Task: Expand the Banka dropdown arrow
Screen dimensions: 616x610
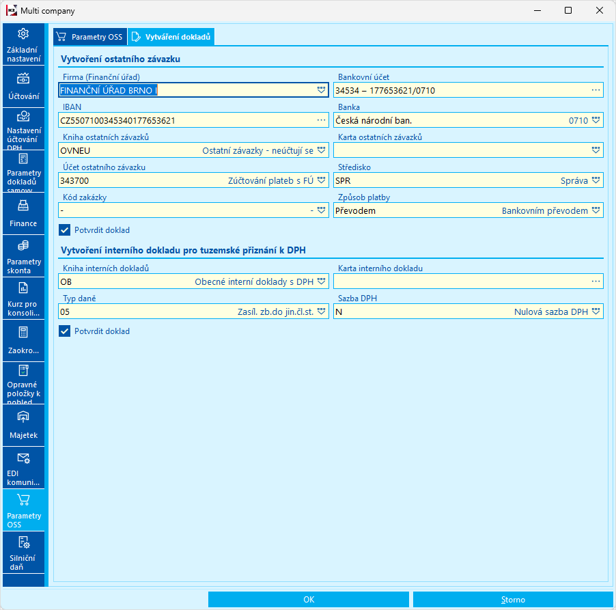Action: pyautogui.click(x=596, y=120)
